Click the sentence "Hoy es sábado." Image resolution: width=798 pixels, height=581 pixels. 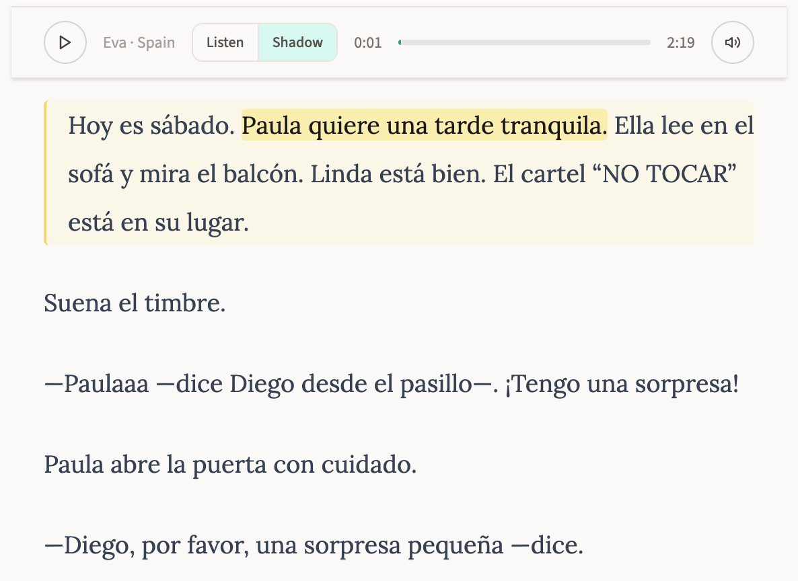click(x=151, y=126)
